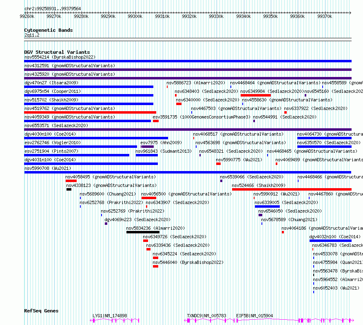Screen dimensions: 363x325
Task: Click the black bar of nsv5834236
Action: pyautogui.click(x=143, y=232)
